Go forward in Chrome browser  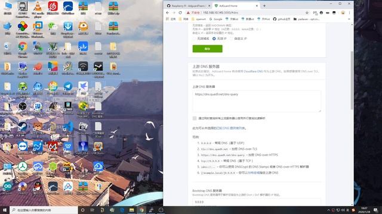point(174,12)
